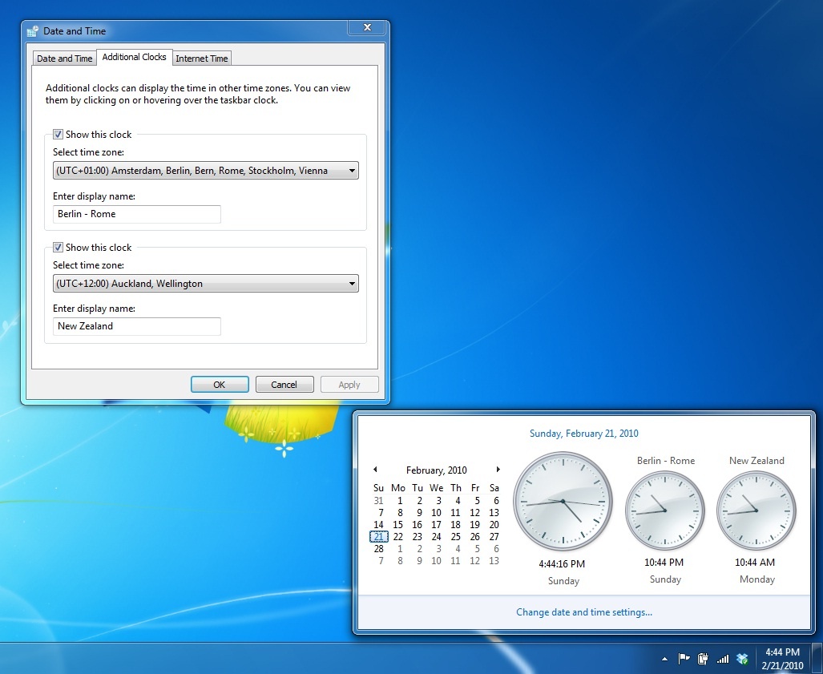823x674 pixels.
Task: Select the Additional Clocks tab
Action: point(135,57)
